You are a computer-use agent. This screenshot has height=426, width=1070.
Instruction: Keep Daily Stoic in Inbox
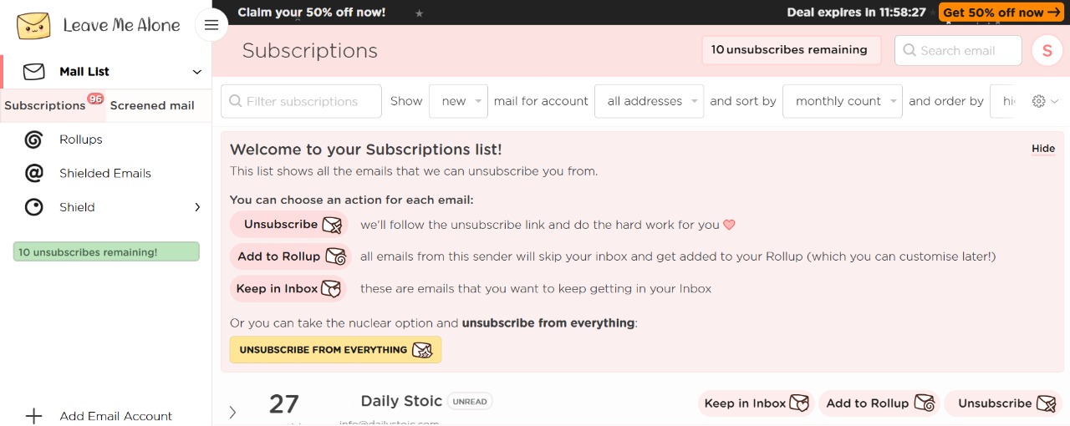tap(757, 403)
